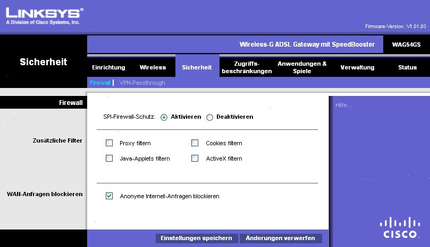The width and height of the screenshot is (430, 247).
Task: Click the Linksys logo
Action: click(44, 16)
